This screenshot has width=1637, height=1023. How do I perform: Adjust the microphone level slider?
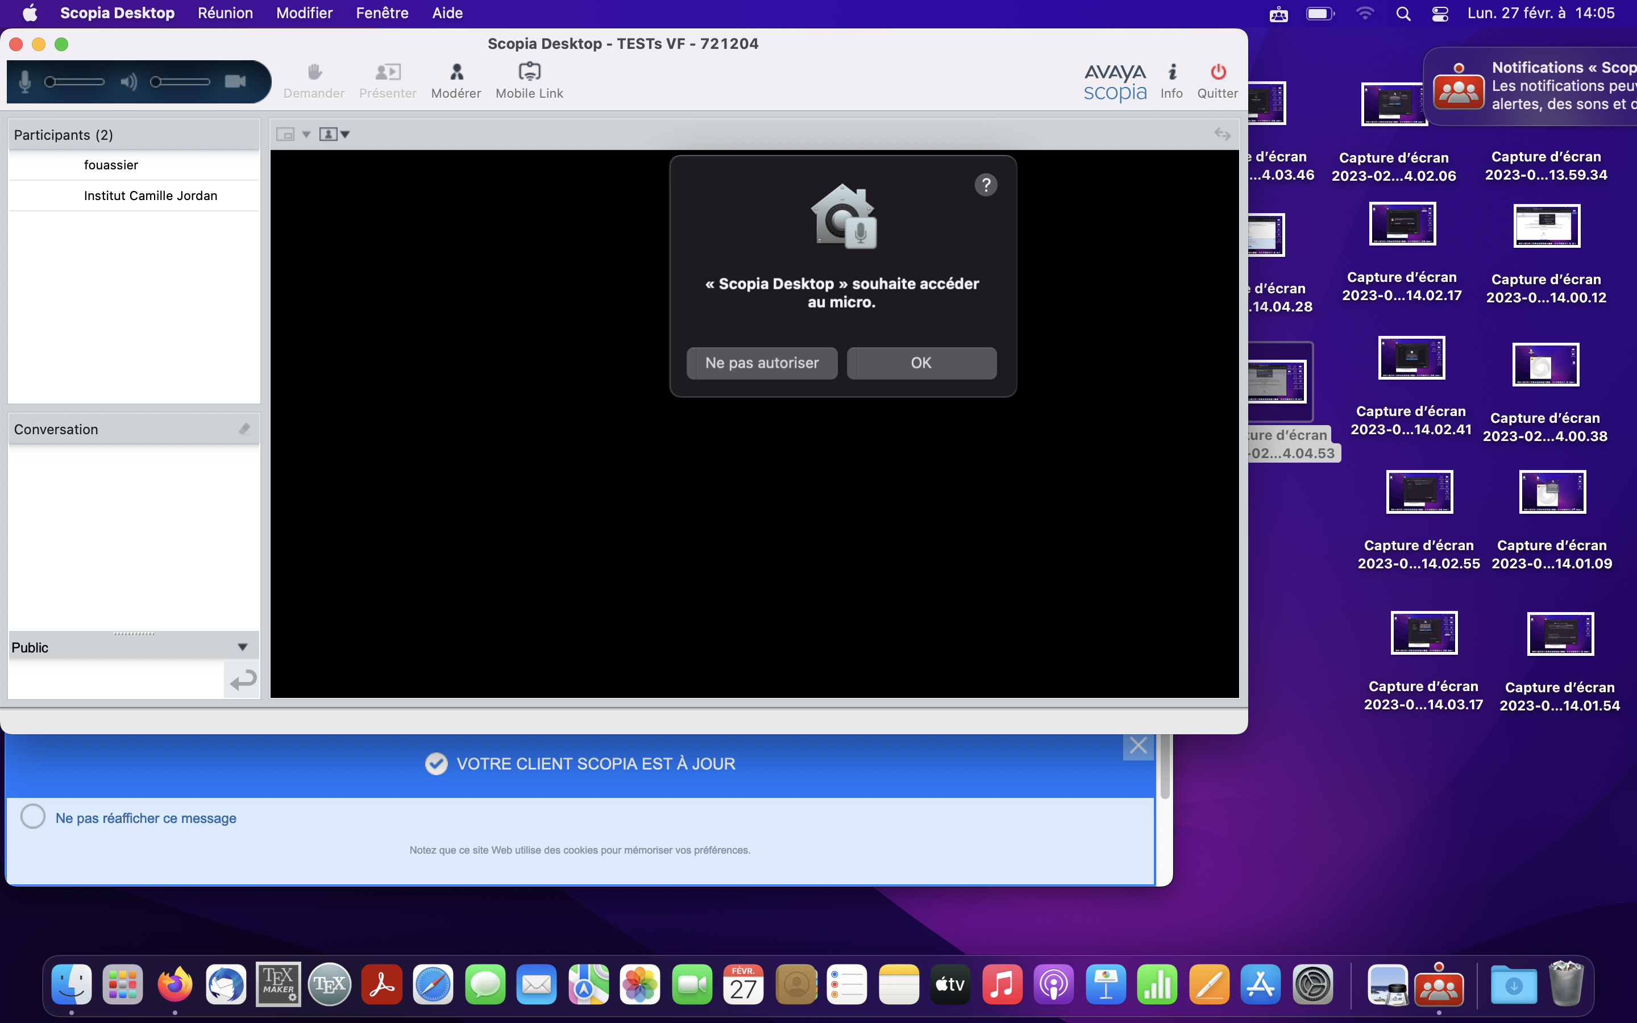tap(74, 82)
